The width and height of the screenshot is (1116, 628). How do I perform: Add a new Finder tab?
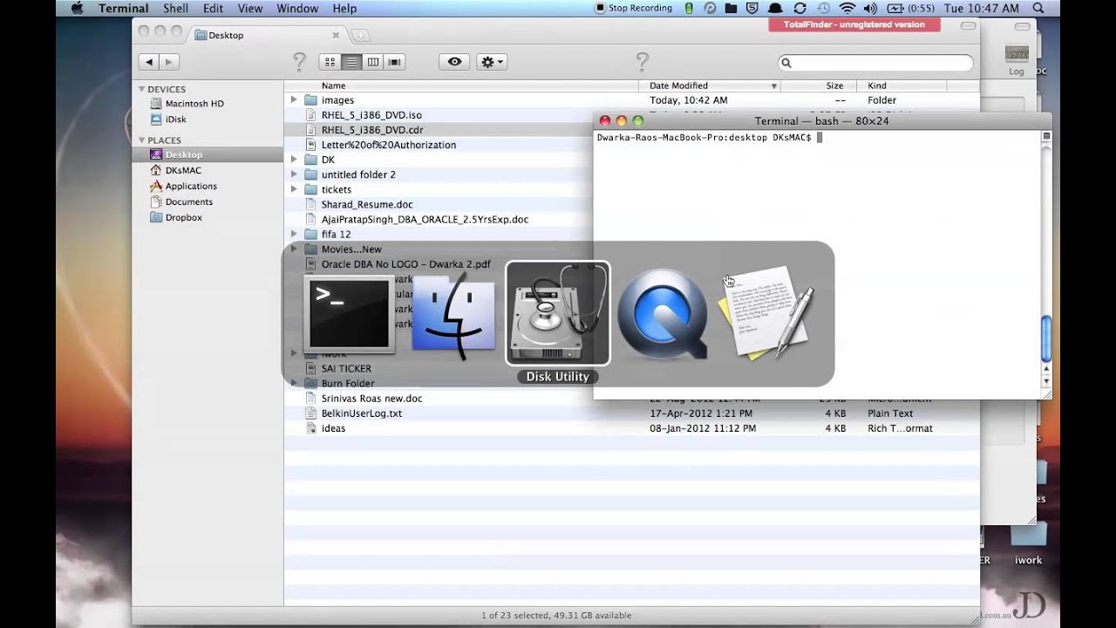(x=360, y=35)
